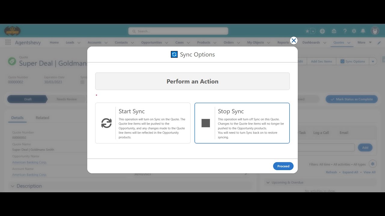Click the Agentshevy logo
The height and width of the screenshot is (216, 385).
[x=12, y=31]
